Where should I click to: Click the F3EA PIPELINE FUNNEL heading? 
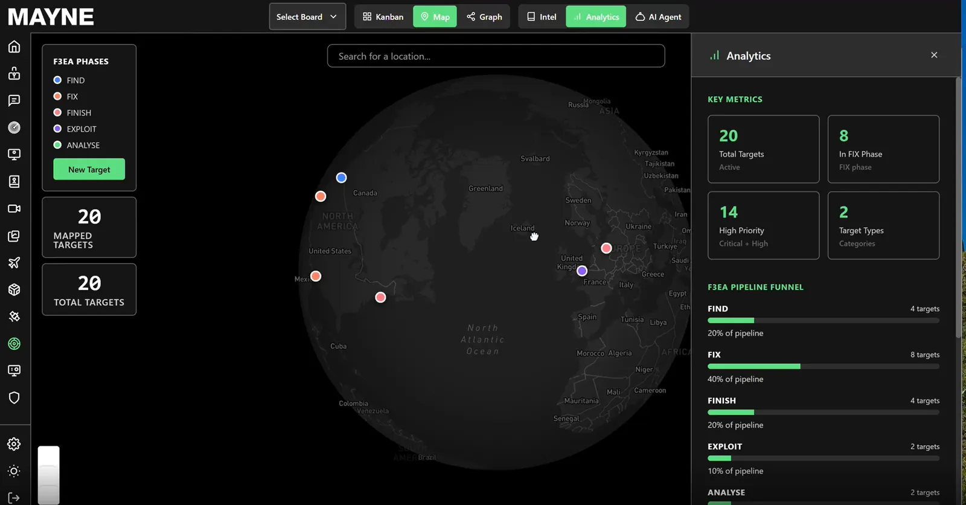[x=755, y=287]
